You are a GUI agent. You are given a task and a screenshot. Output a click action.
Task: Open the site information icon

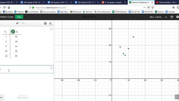pyautogui.click(x=30, y=8)
